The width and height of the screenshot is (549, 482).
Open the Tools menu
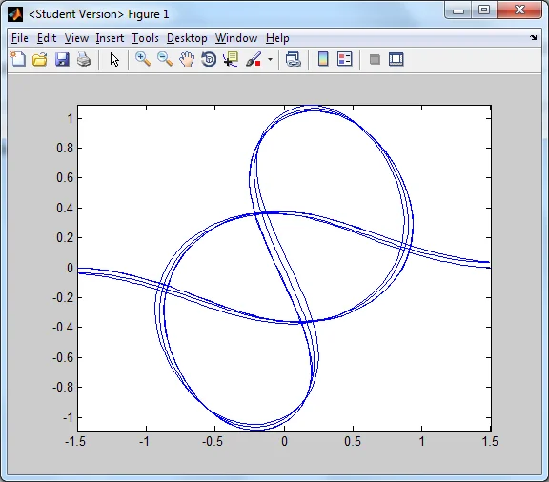pos(145,38)
